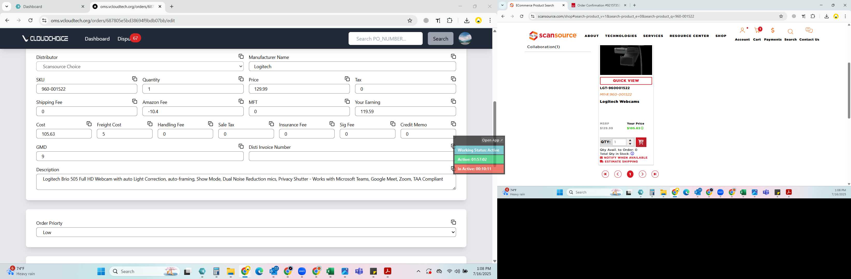Screen dimensions: 851x279
Task: Copy the Tax field value
Action: pyautogui.click(x=453, y=79)
